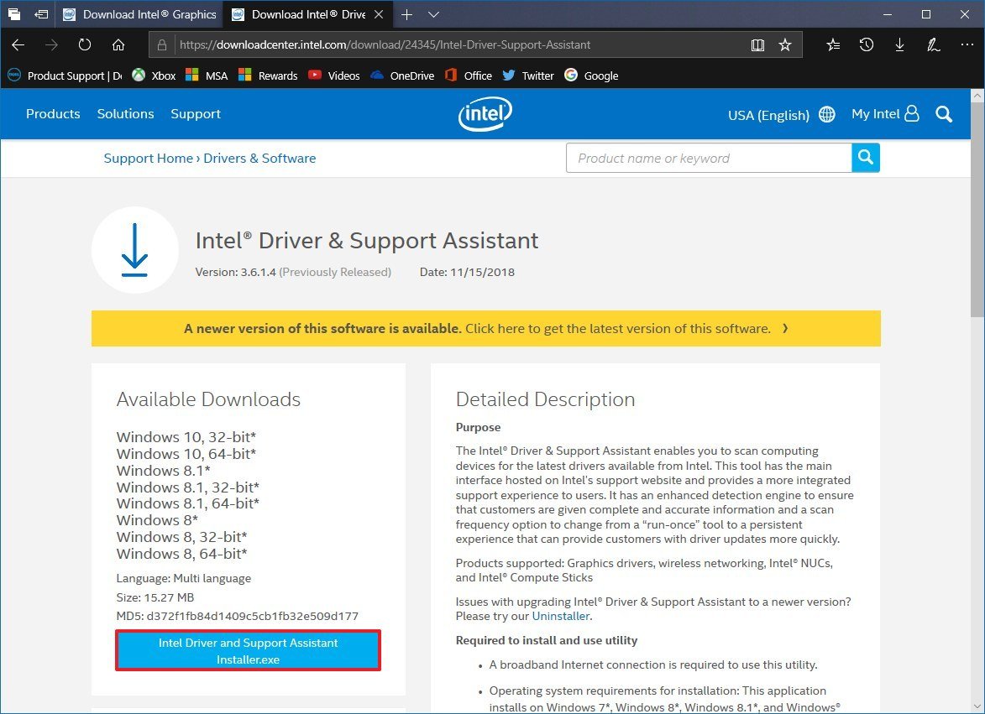Click the large download arrow circle icon
The width and height of the screenshot is (985, 714).
pos(135,250)
